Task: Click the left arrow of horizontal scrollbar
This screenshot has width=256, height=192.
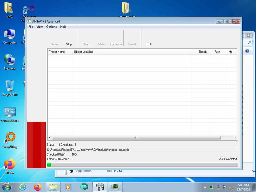Action: pos(49,138)
